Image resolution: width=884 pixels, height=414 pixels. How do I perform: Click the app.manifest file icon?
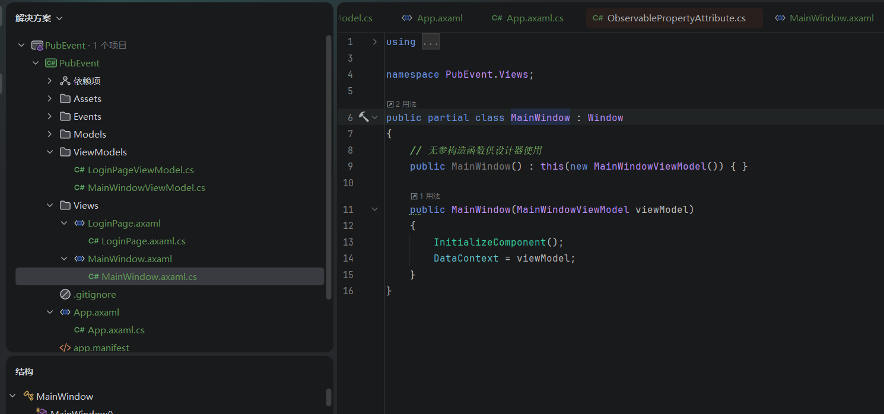(65, 348)
